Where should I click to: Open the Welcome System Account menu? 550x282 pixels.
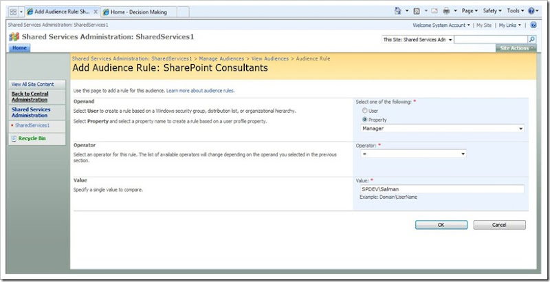pyautogui.click(x=441, y=25)
